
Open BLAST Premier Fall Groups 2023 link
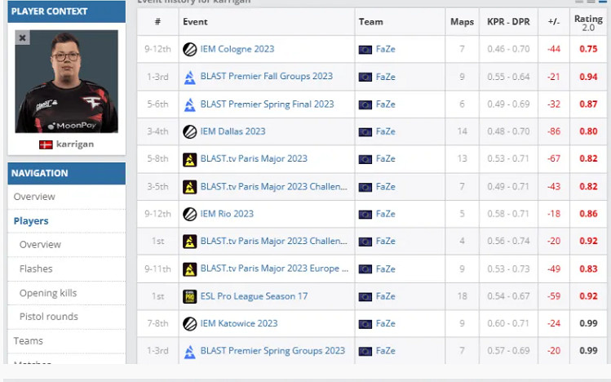click(267, 76)
